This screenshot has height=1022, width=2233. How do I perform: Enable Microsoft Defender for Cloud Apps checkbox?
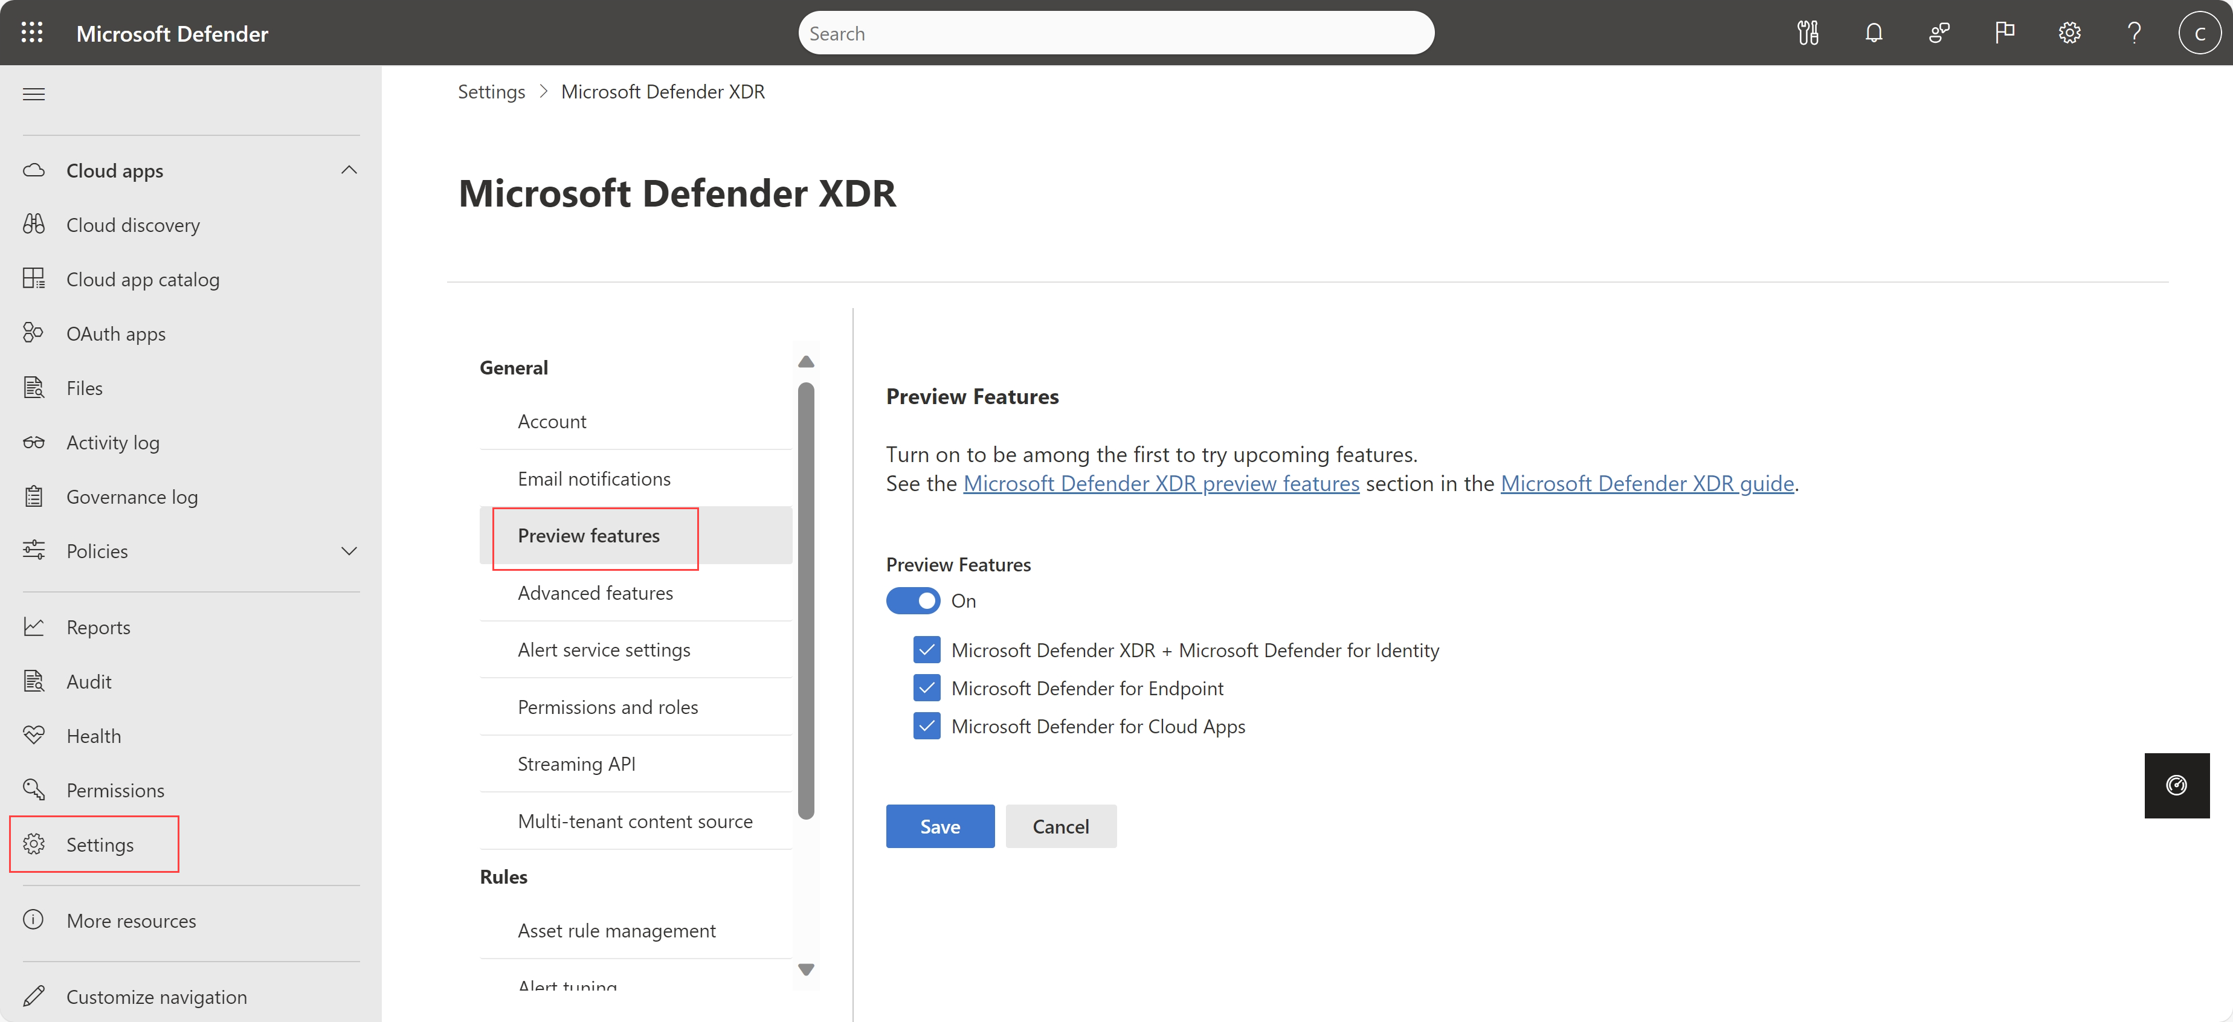tap(926, 726)
